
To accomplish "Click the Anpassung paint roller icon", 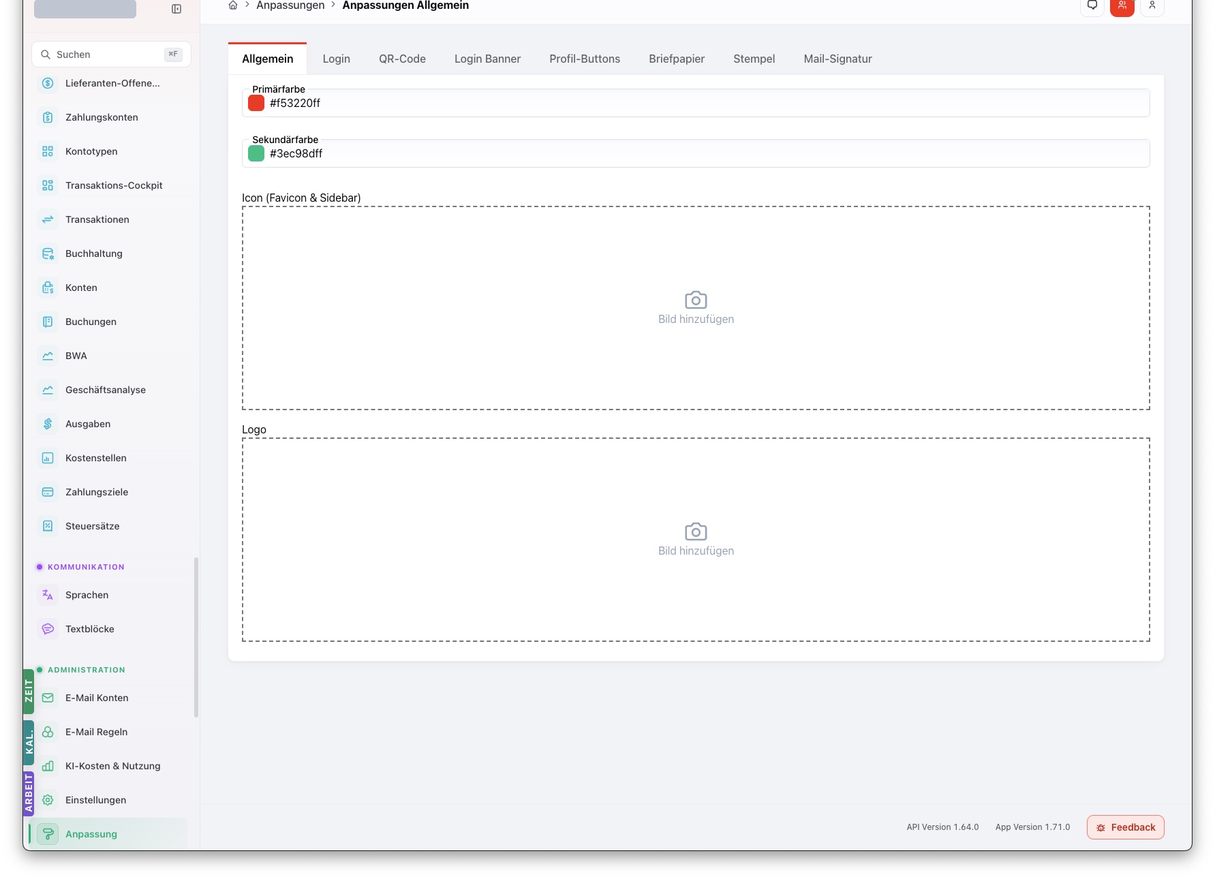I will pyautogui.click(x=48, y=834).
